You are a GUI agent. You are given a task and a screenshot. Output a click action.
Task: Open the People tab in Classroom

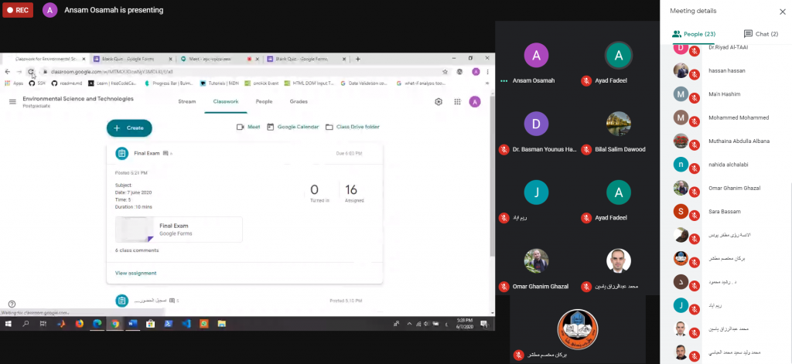click(x=264, y=101)
